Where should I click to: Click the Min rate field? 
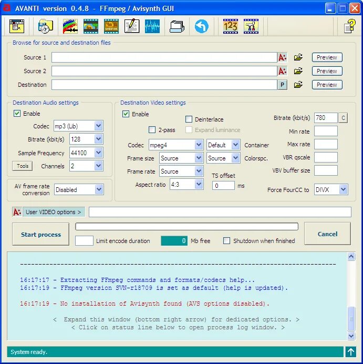tap(326, 131)
